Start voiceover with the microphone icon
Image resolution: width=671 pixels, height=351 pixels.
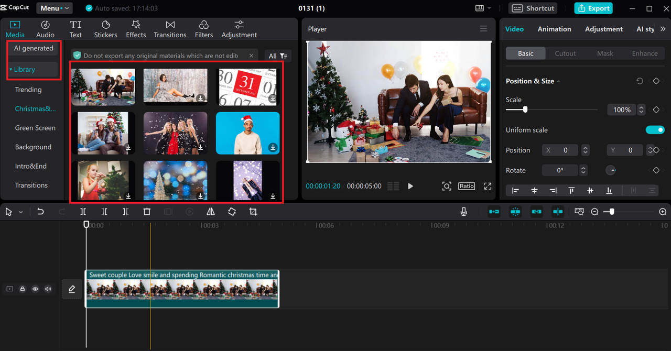coord(464,212)
